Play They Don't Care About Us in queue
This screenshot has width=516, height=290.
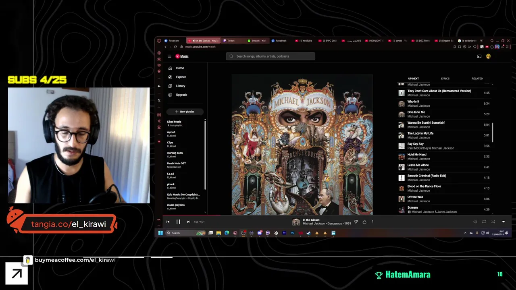click(x=443, y=93)
